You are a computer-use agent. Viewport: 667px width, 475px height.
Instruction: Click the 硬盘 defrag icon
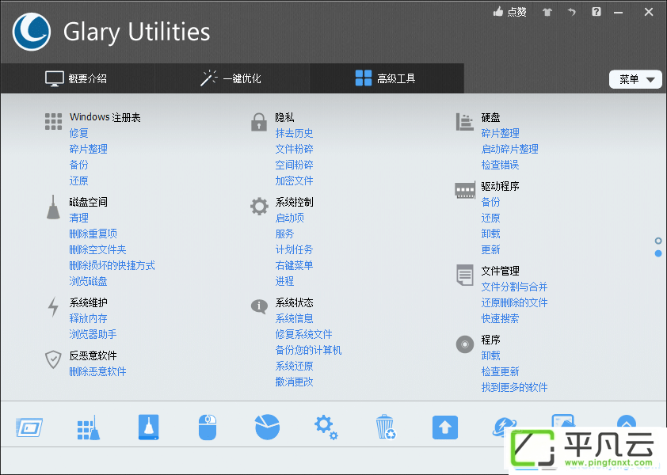pos(464,122)
